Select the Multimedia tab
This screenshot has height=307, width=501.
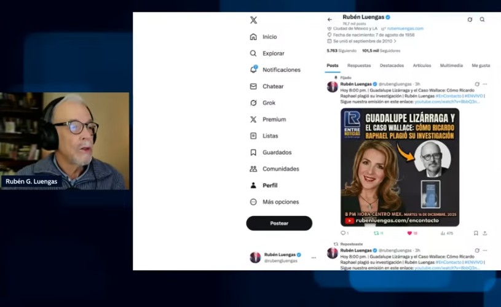(451, 66)
